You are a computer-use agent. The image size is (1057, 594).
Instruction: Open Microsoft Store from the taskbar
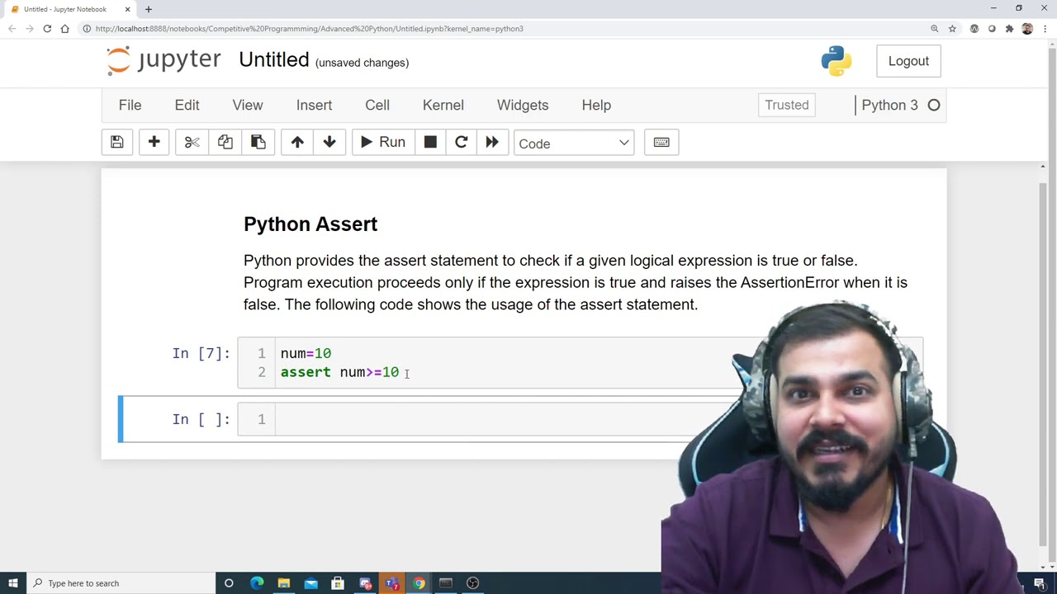pyautogui.click(x=338, y=583)
